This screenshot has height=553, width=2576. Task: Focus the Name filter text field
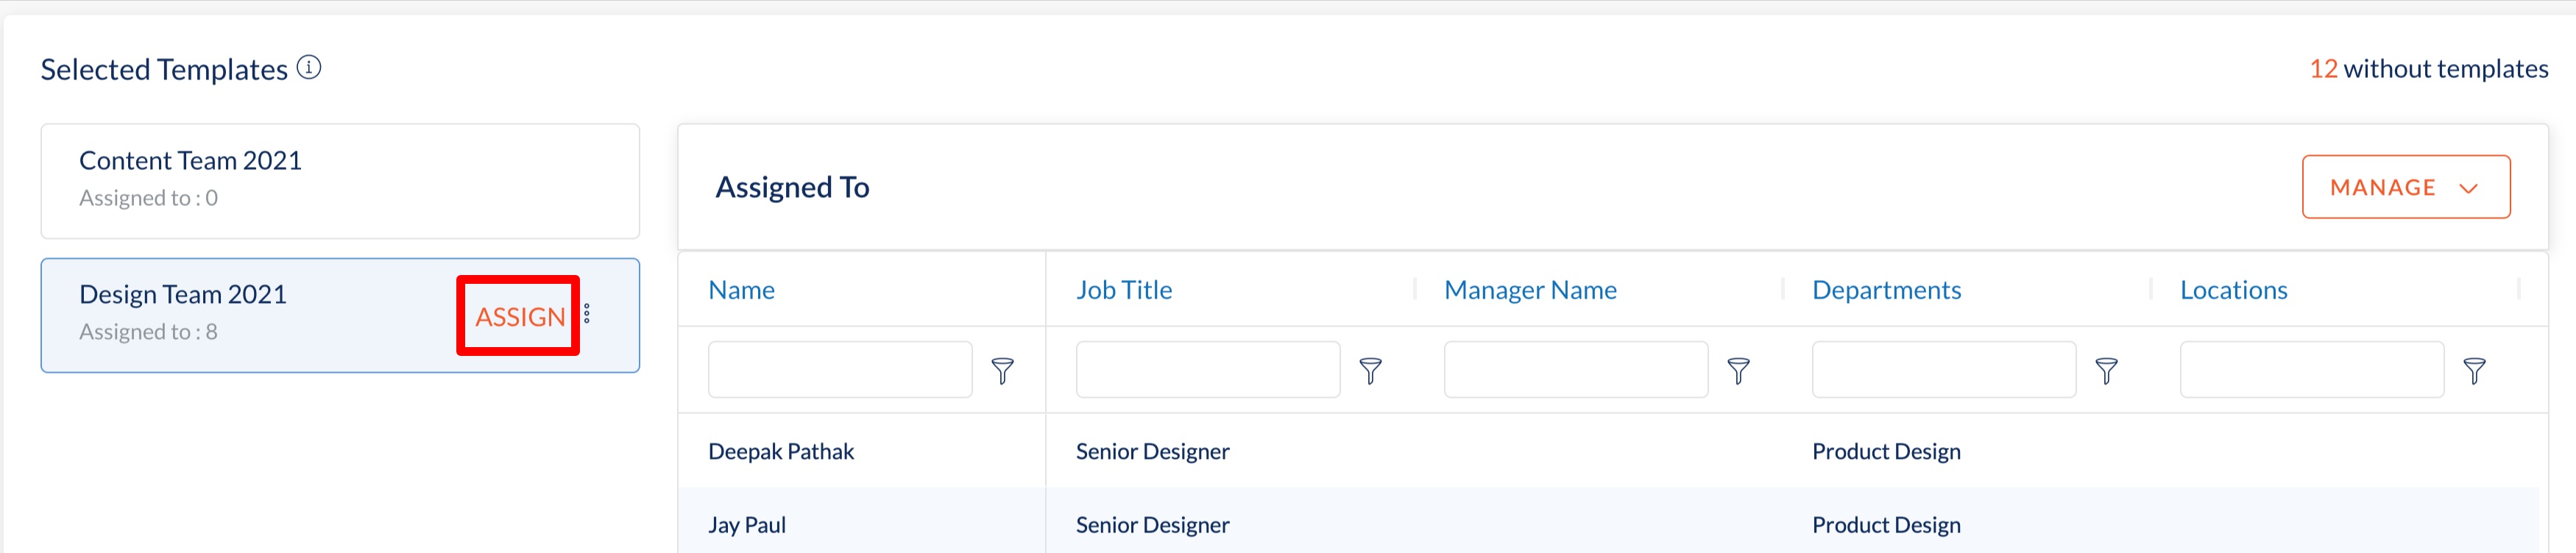coord(840,370)
